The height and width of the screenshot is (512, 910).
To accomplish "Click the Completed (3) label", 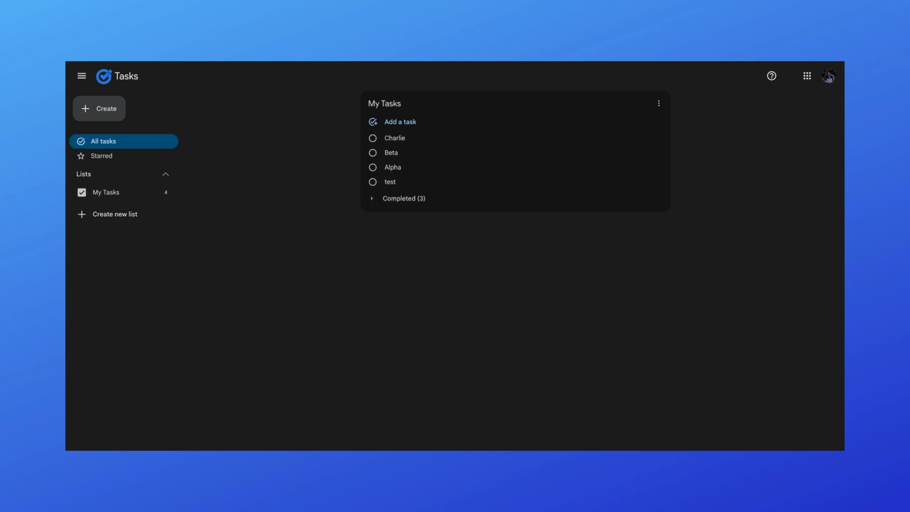I will point(404,198).
